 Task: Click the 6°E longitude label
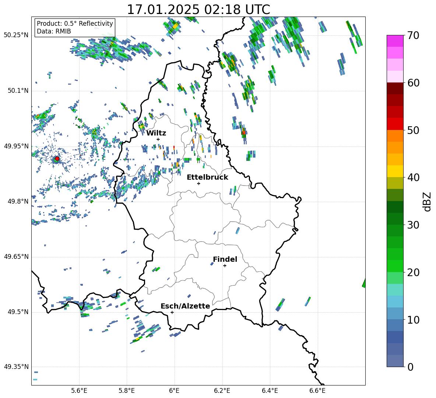coord(174,391)
